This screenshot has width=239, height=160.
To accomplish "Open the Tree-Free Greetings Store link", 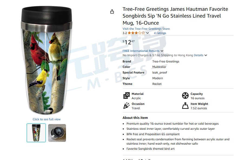I will tap(146, 29).
